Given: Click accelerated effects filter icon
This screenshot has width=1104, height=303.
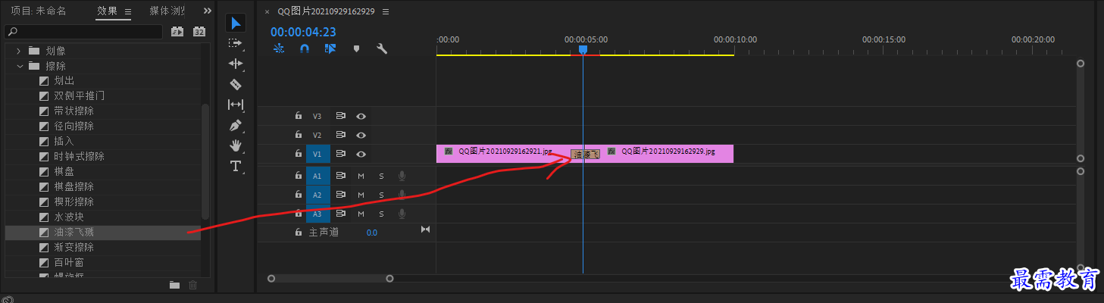Looking at the screenshot, I should pos(177,32).
